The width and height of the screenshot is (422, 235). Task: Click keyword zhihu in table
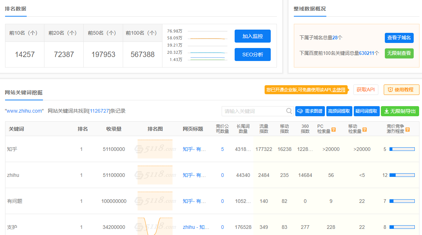pyautogui.click(x=13, y=175)
